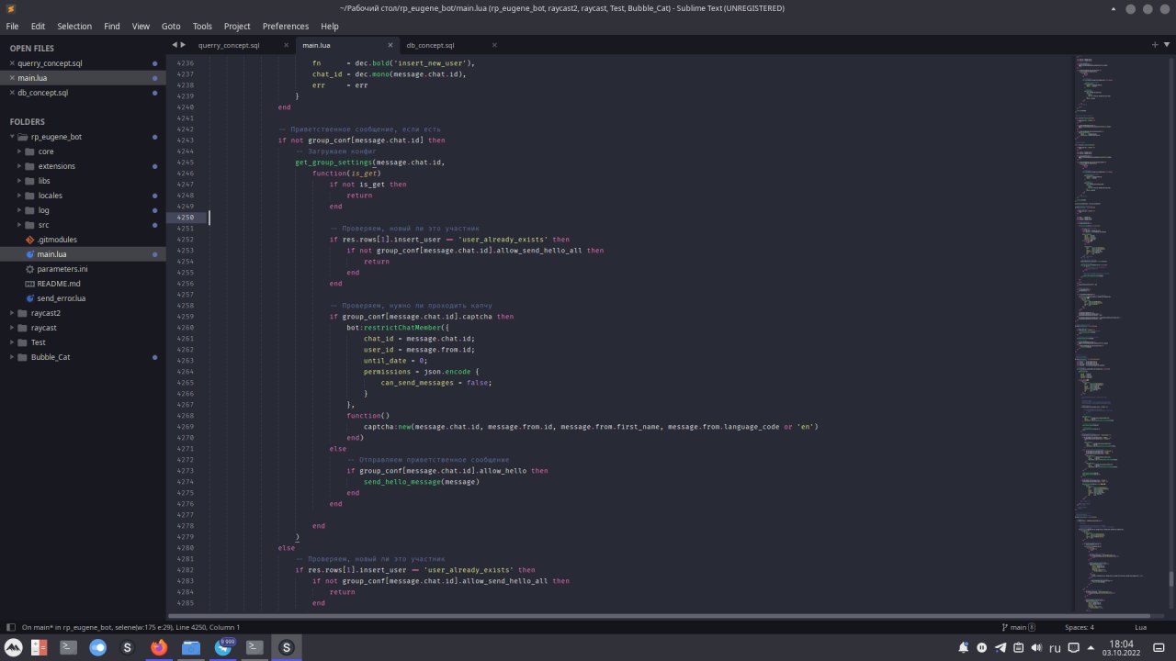Viewport: 1176px width, 661px height.
Task: Open the File menu
Action: (12, 27)
